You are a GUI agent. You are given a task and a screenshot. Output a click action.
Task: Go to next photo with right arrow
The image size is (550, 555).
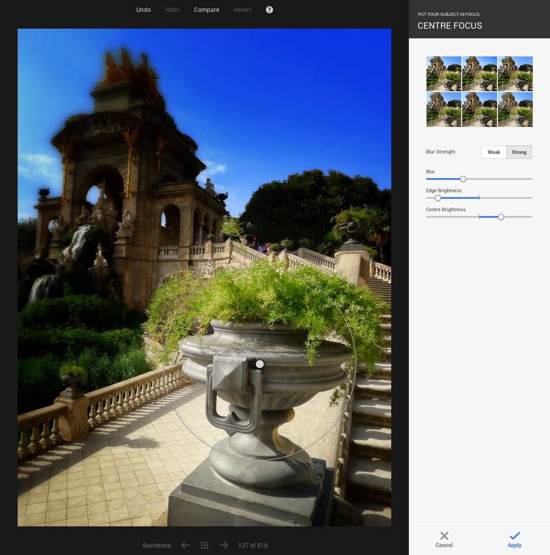tap(224, 545)
